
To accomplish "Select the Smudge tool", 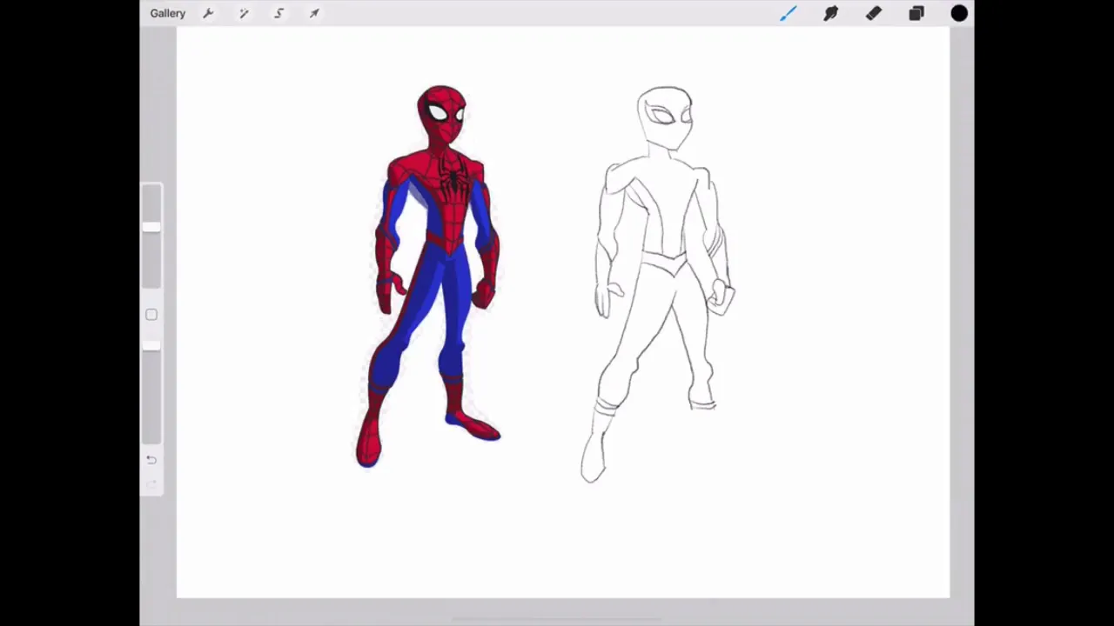I will pos(830,13).
